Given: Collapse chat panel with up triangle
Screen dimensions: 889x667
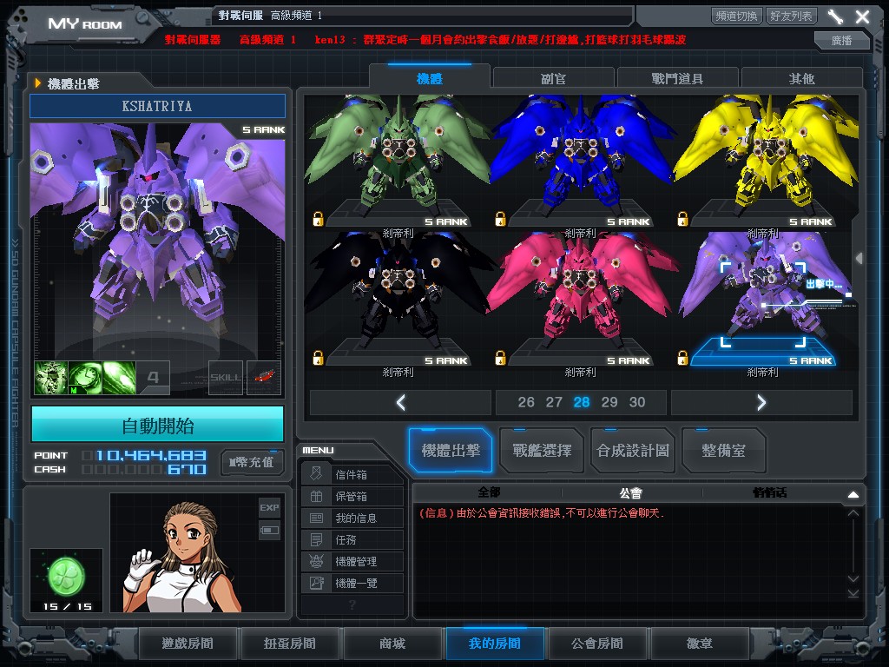Looking at the screenshot, I should coord(853,494).
